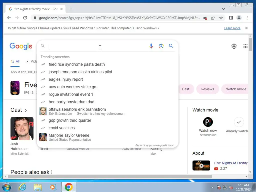Select suggestion fried rice syndrome pasta death
This screenshot has width=256, height=192.
[x=108, y=64]
